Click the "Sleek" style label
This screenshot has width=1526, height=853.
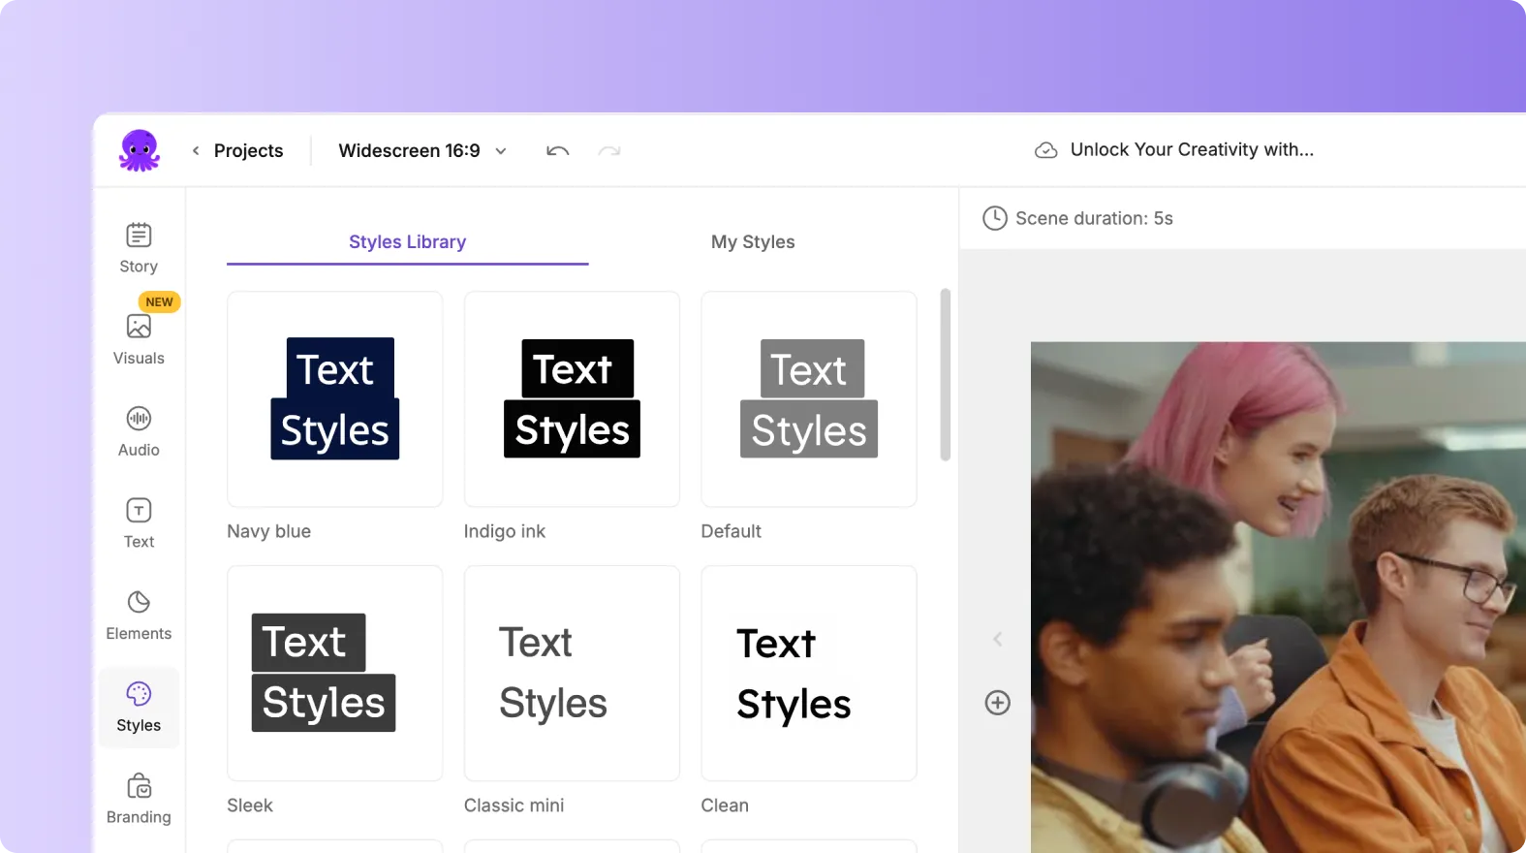tap(250, 806)
